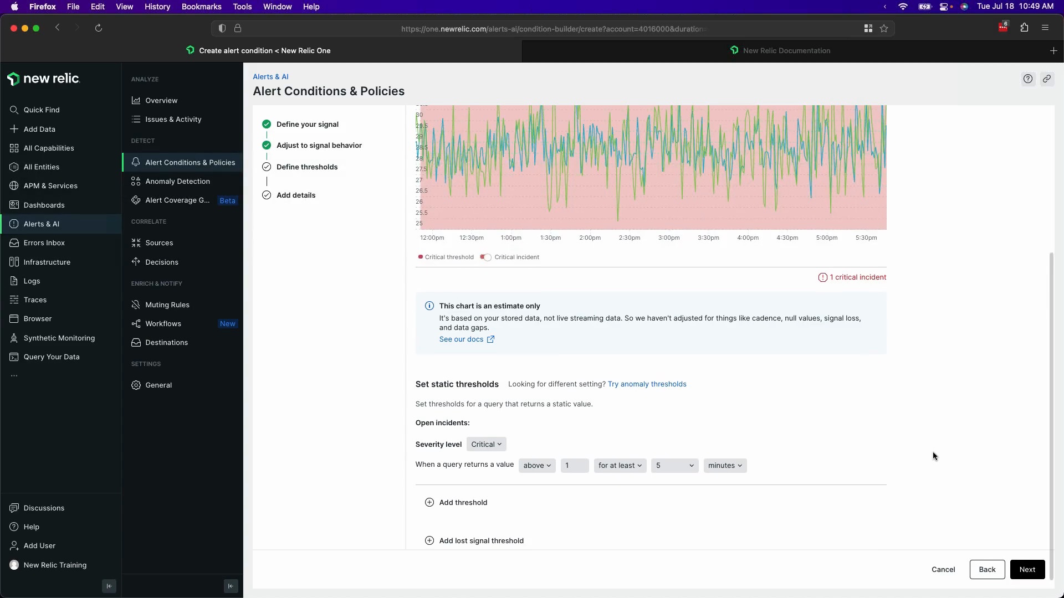Click the Back button
The image size is (1064, 598).
point(988,569)
